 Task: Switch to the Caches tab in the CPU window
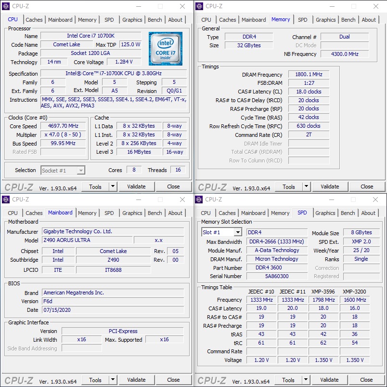[x=34, y=20]
